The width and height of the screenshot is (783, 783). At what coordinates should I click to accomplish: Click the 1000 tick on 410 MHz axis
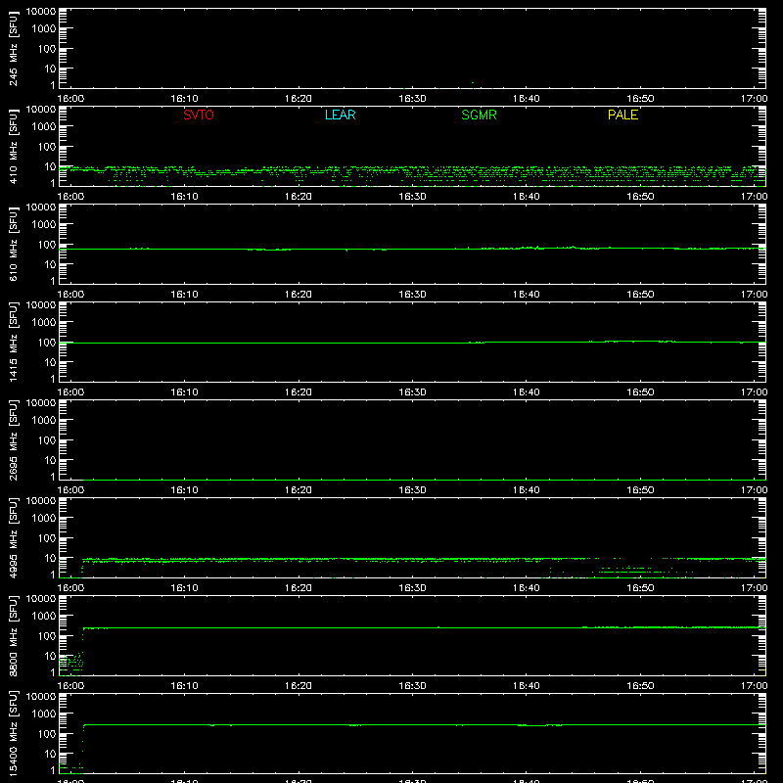[44, 126]
